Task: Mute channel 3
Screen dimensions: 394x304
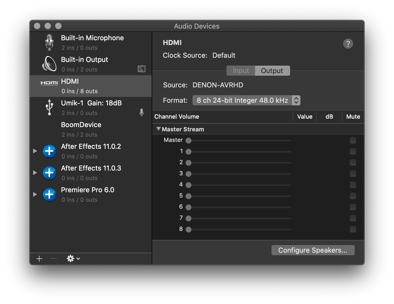Action: (x=353, y=174)
